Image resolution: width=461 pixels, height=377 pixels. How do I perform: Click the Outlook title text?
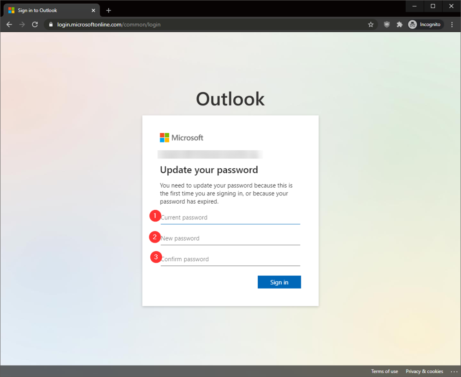pos(230,99)
